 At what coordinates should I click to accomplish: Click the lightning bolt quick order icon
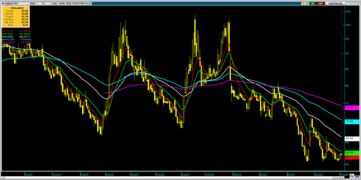tap(302, 3)
